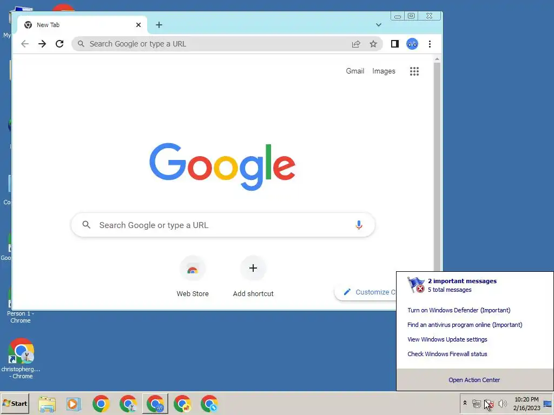554x415 pixels.
Task: Launch Windows Media Player from taskbar
Action: [x=74, y=404]
